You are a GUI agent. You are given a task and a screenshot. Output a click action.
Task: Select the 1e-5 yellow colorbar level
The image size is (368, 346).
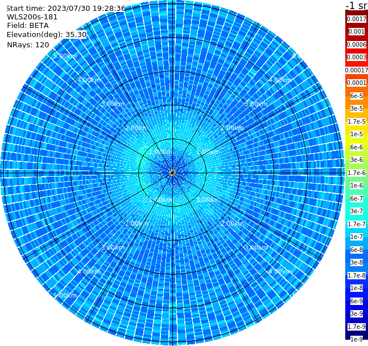point(356,134)
